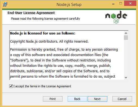Click the "Node.js Setup" title bar text
This screenshot has width=138, height=107.
pos(69,5)
